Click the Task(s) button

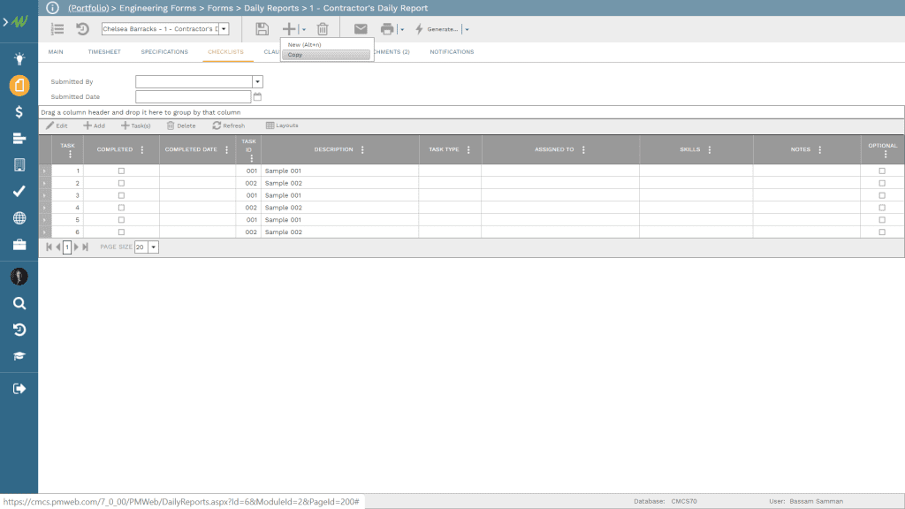(x=135, y=125)
